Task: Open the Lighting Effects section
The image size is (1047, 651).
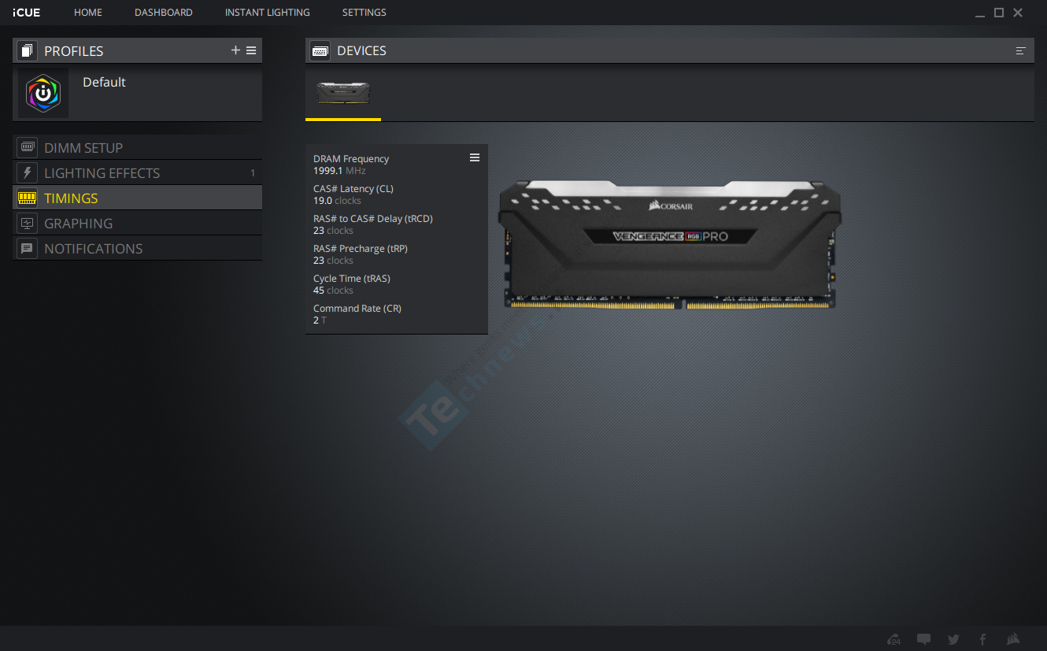Action: coord(138,172)
